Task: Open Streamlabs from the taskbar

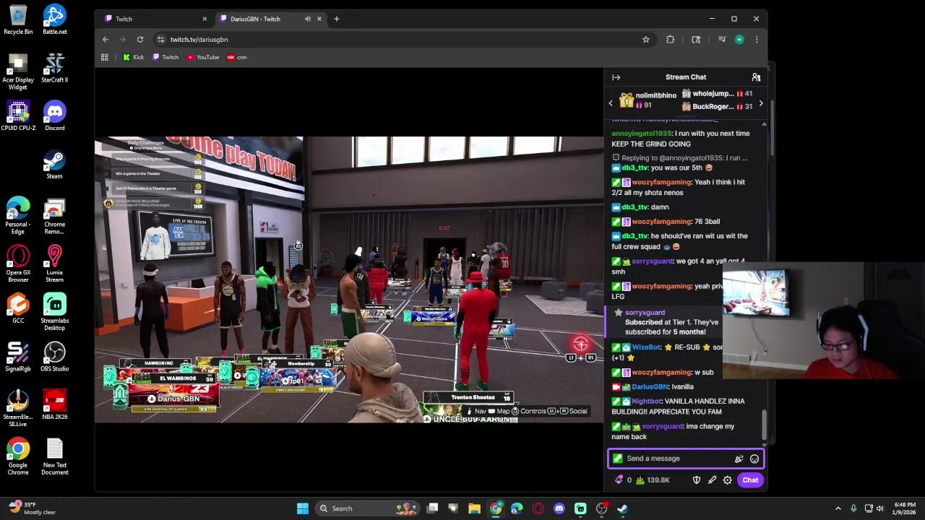Action: [x=580, y=508]
